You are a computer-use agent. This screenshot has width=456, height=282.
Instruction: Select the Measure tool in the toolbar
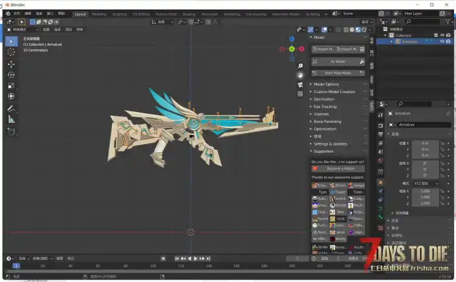click(x=11, y=119)
